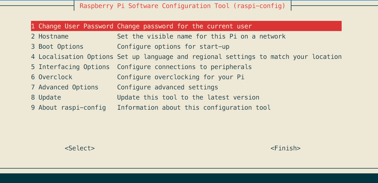
Task: Click the text 'Configure options for start-up'
Action: tap(173, 47)
